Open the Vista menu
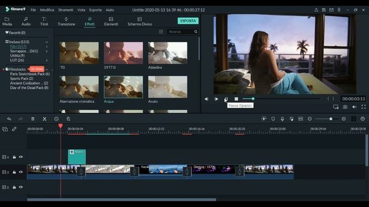This screenshot has height=207, width=369. (x=81, y=10)
